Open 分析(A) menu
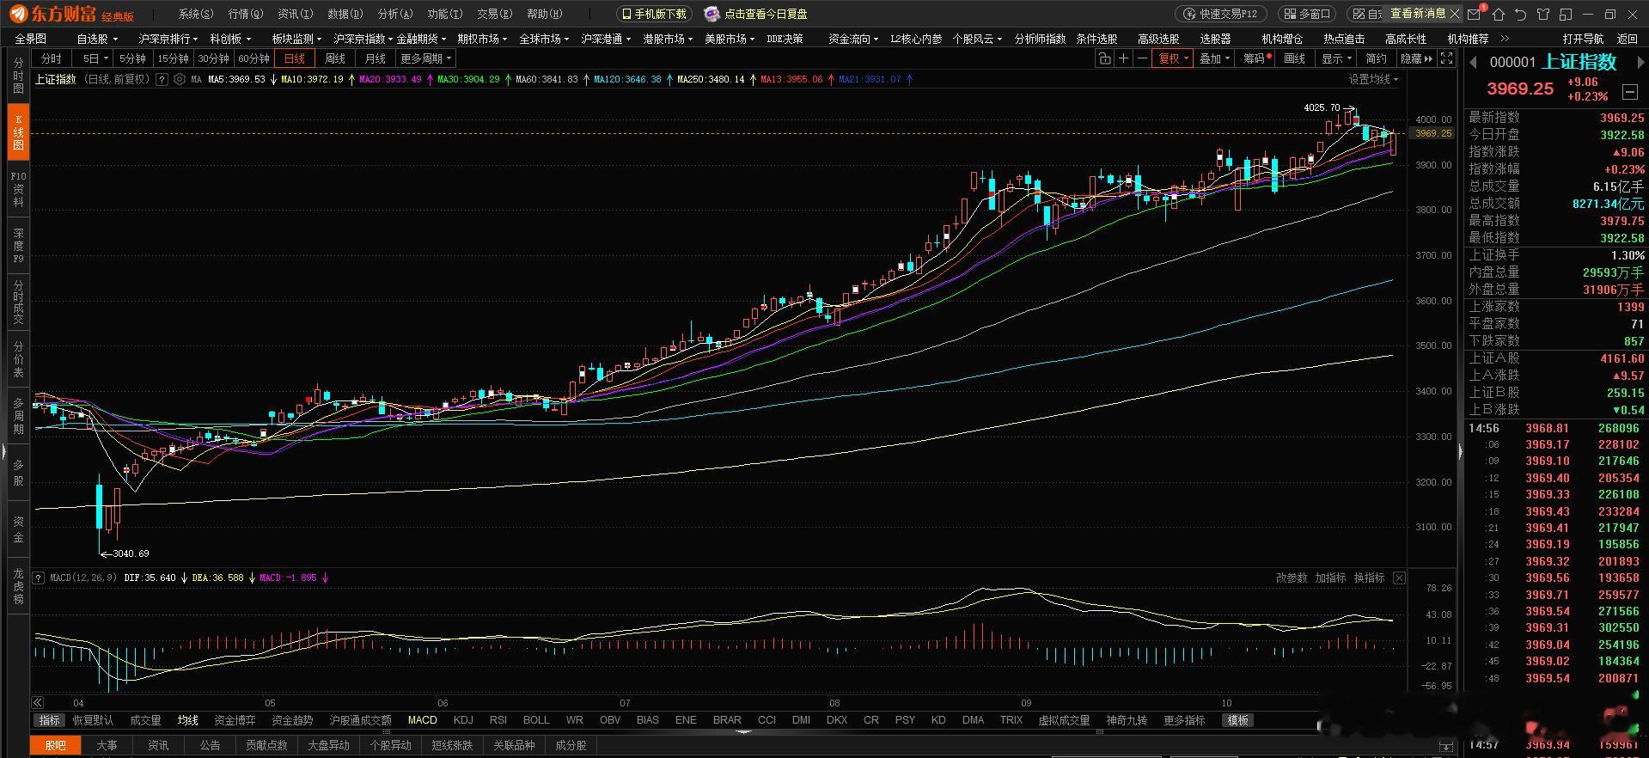Screen dimensions: 1649x758 click(x=395, y=14)
